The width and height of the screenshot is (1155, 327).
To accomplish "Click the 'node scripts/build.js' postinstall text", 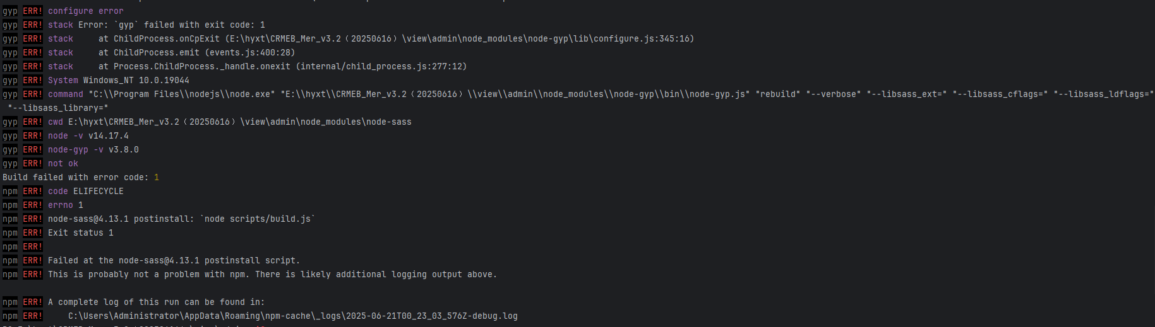I will pos(258,219).
